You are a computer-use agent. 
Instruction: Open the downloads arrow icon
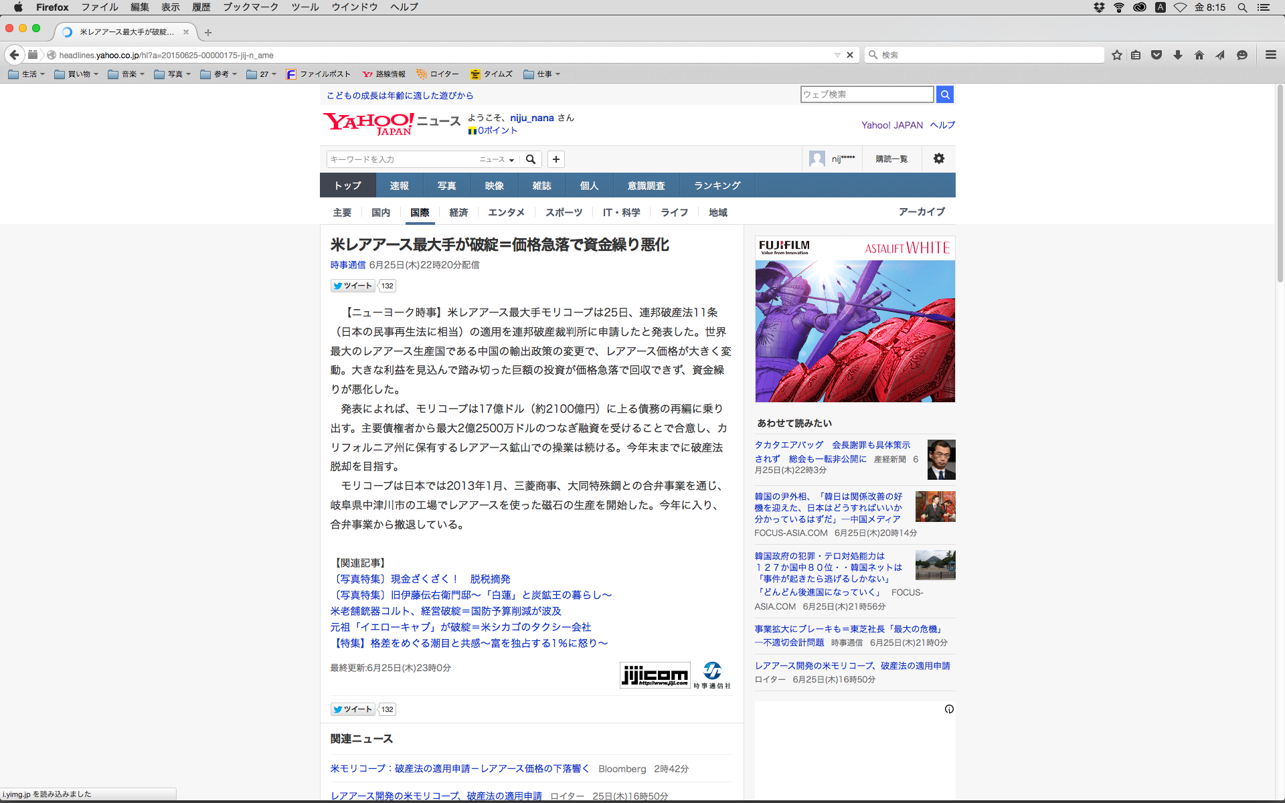pyautogui.click(x=1178, y=56)
